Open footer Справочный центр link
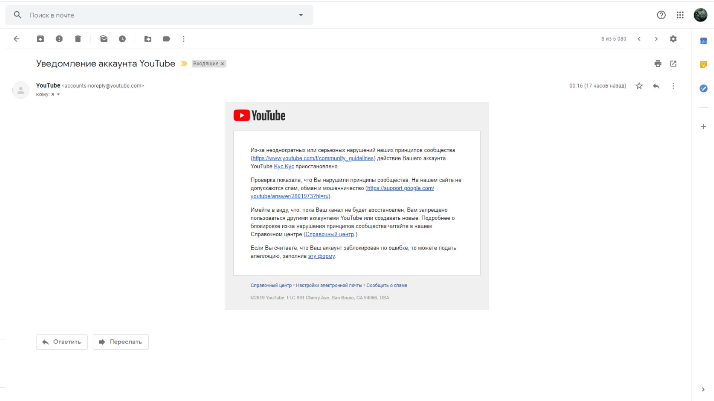 click(271, 286)
